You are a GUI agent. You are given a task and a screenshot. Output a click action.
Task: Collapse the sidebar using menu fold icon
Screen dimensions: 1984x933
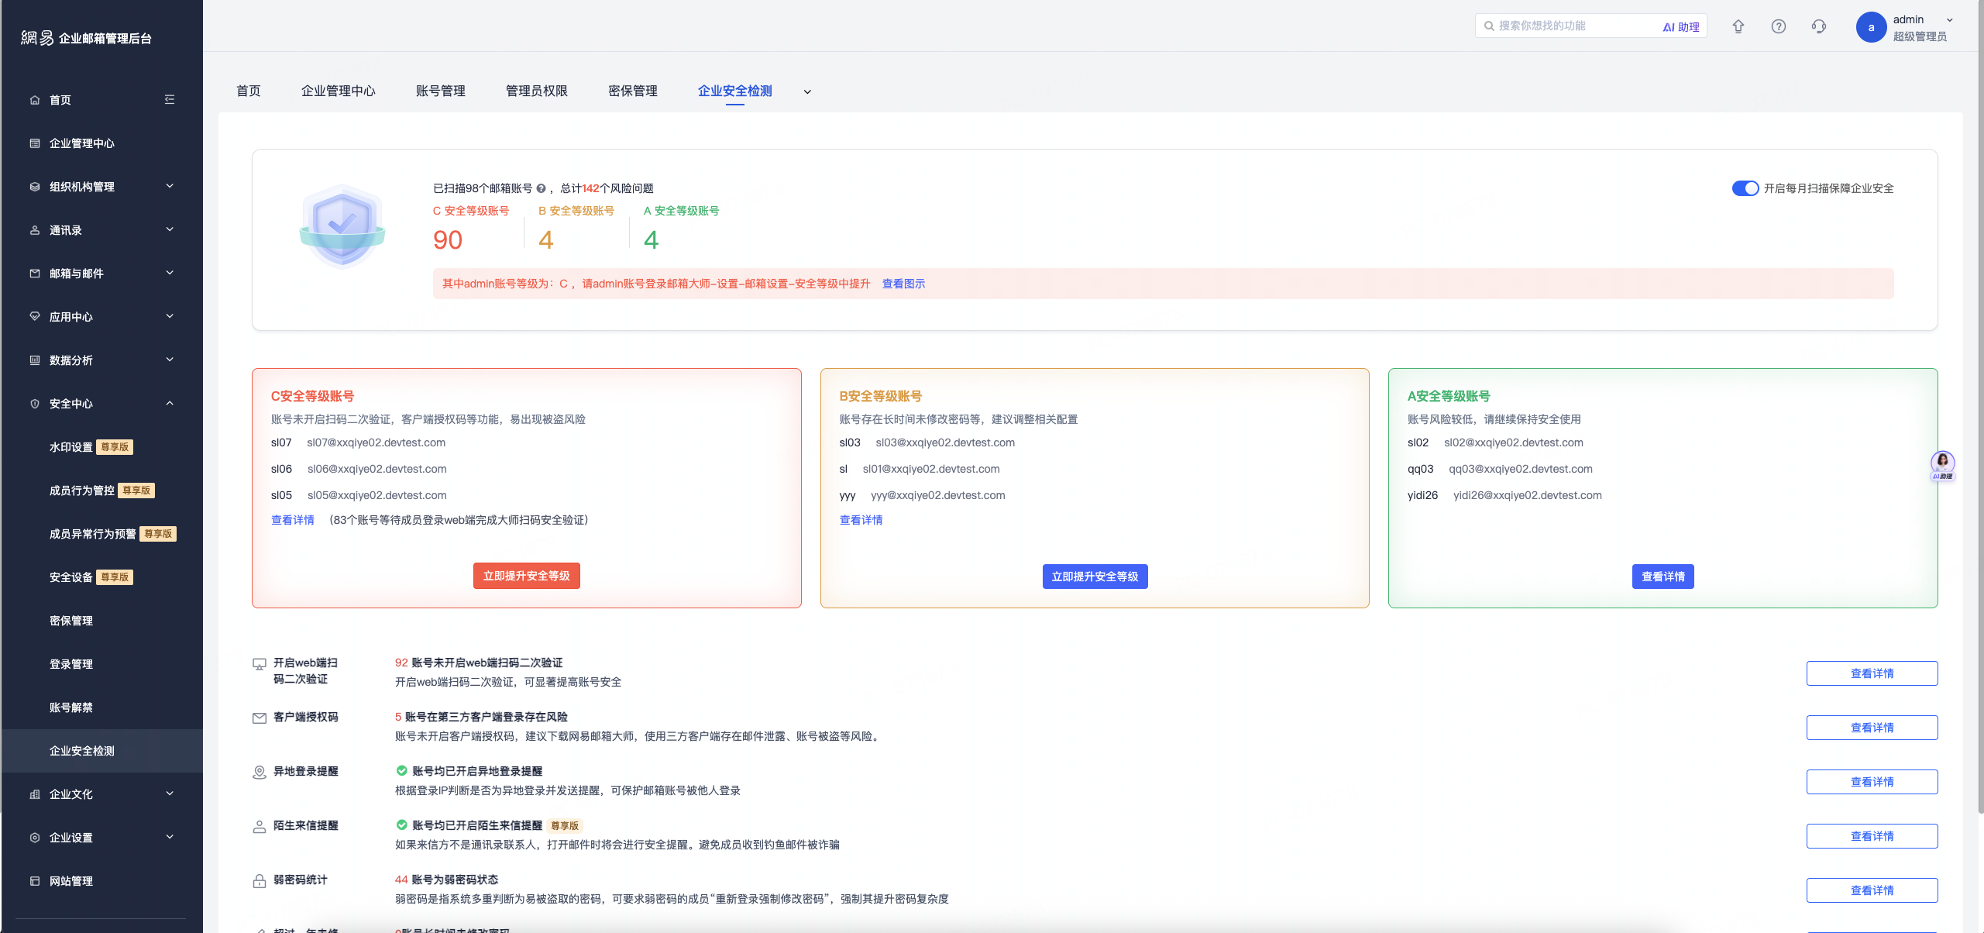pyautogui.click(x=170, y=99)
